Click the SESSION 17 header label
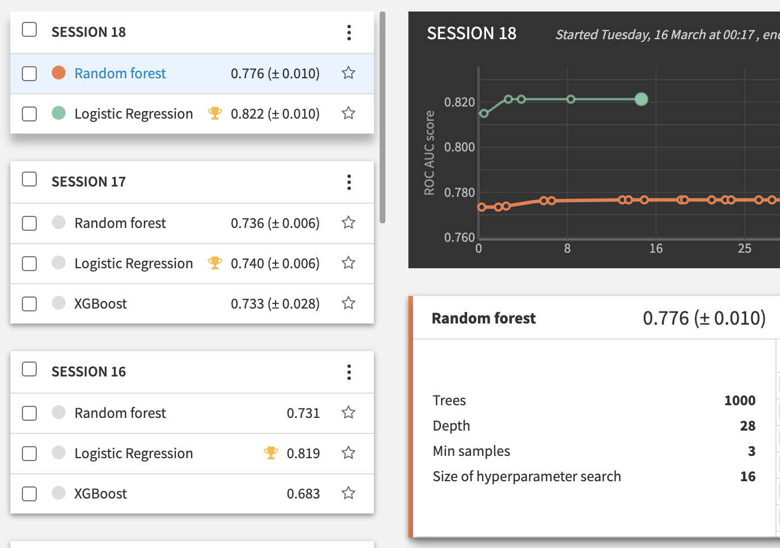Viewport: 780px width, 548px height. (89, 182)
